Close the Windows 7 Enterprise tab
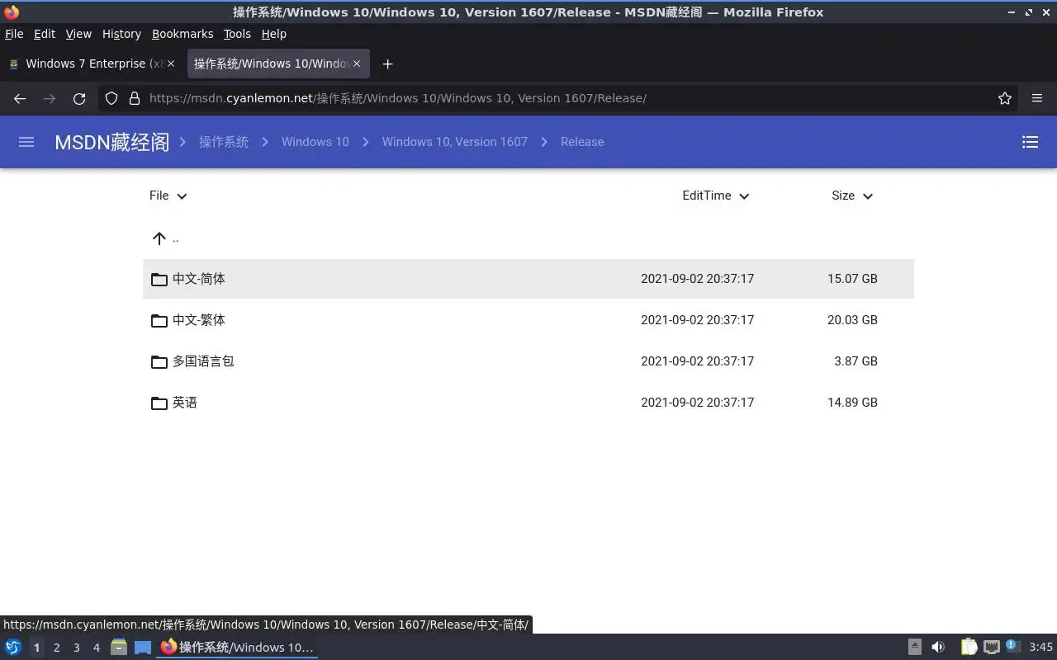 [x=171, y=64]
